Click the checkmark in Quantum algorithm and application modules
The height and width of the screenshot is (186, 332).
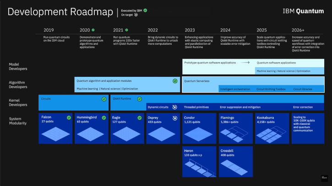(175, 81)
